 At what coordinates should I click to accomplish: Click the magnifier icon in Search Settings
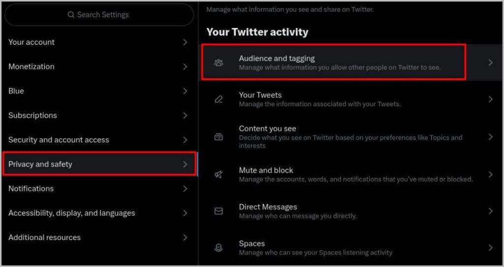(71, 15)
